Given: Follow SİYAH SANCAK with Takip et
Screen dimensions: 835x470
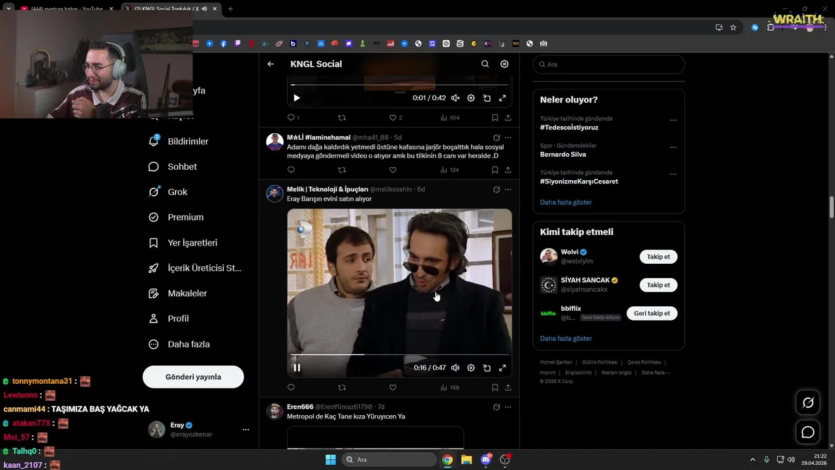Looking at the screenshot, I should point(658,285).
